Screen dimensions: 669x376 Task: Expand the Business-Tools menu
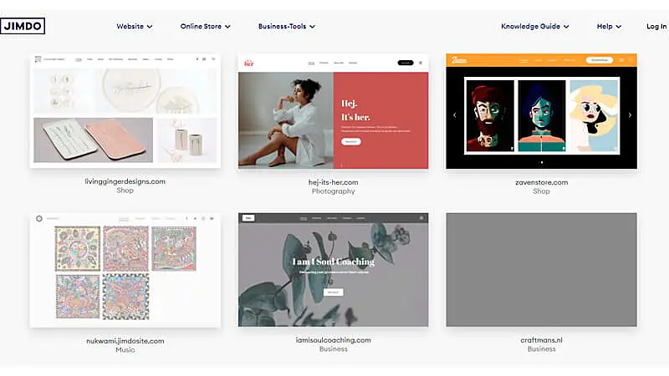tap(287, 26)
